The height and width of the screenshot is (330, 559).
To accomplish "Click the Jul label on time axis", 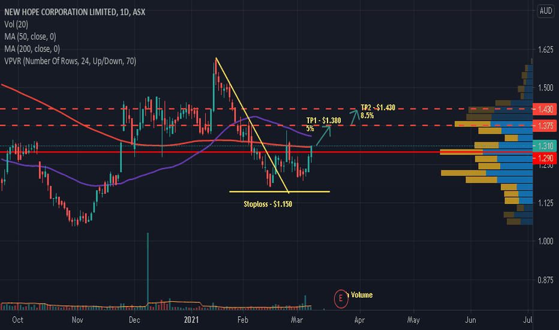I will tap(528, 320).
